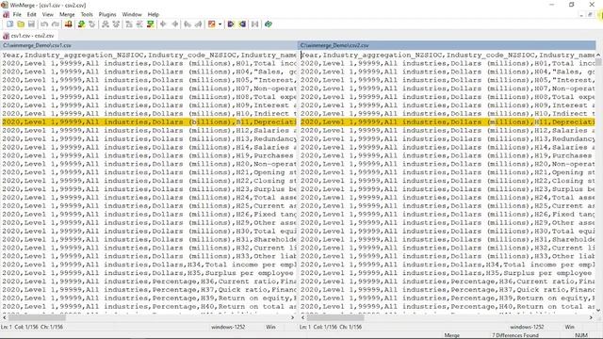This screenshot has height=339, width=603.
Task: Click the H01 Total income line in right pane
Action: [448, 63]
